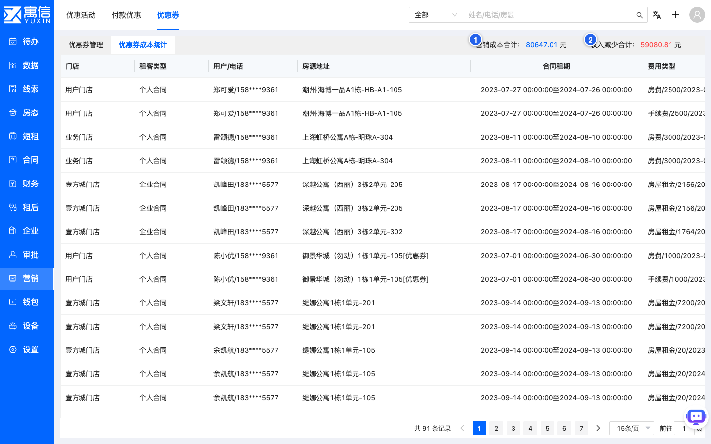Go to page 2
Screen dimensions: 711x444
[x=496, y=428]
